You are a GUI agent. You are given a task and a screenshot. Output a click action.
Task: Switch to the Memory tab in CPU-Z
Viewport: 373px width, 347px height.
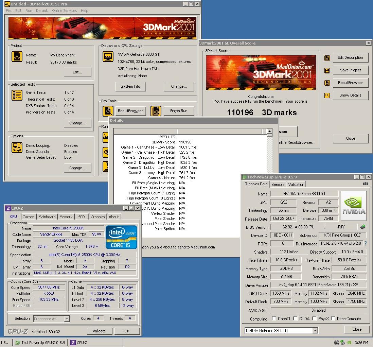point(66,217)
